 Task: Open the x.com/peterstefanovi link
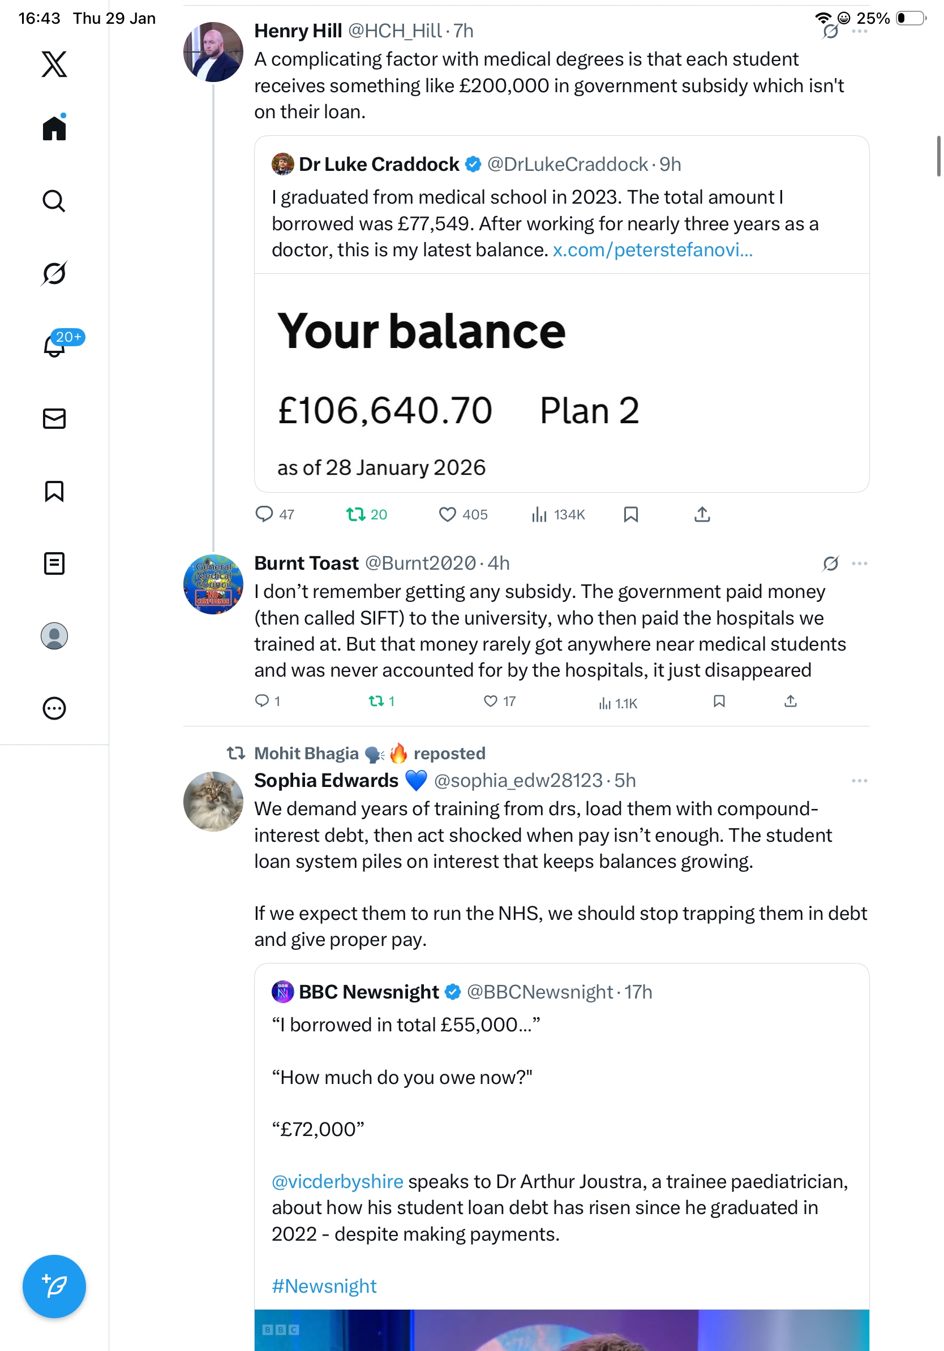pos(652,250)
